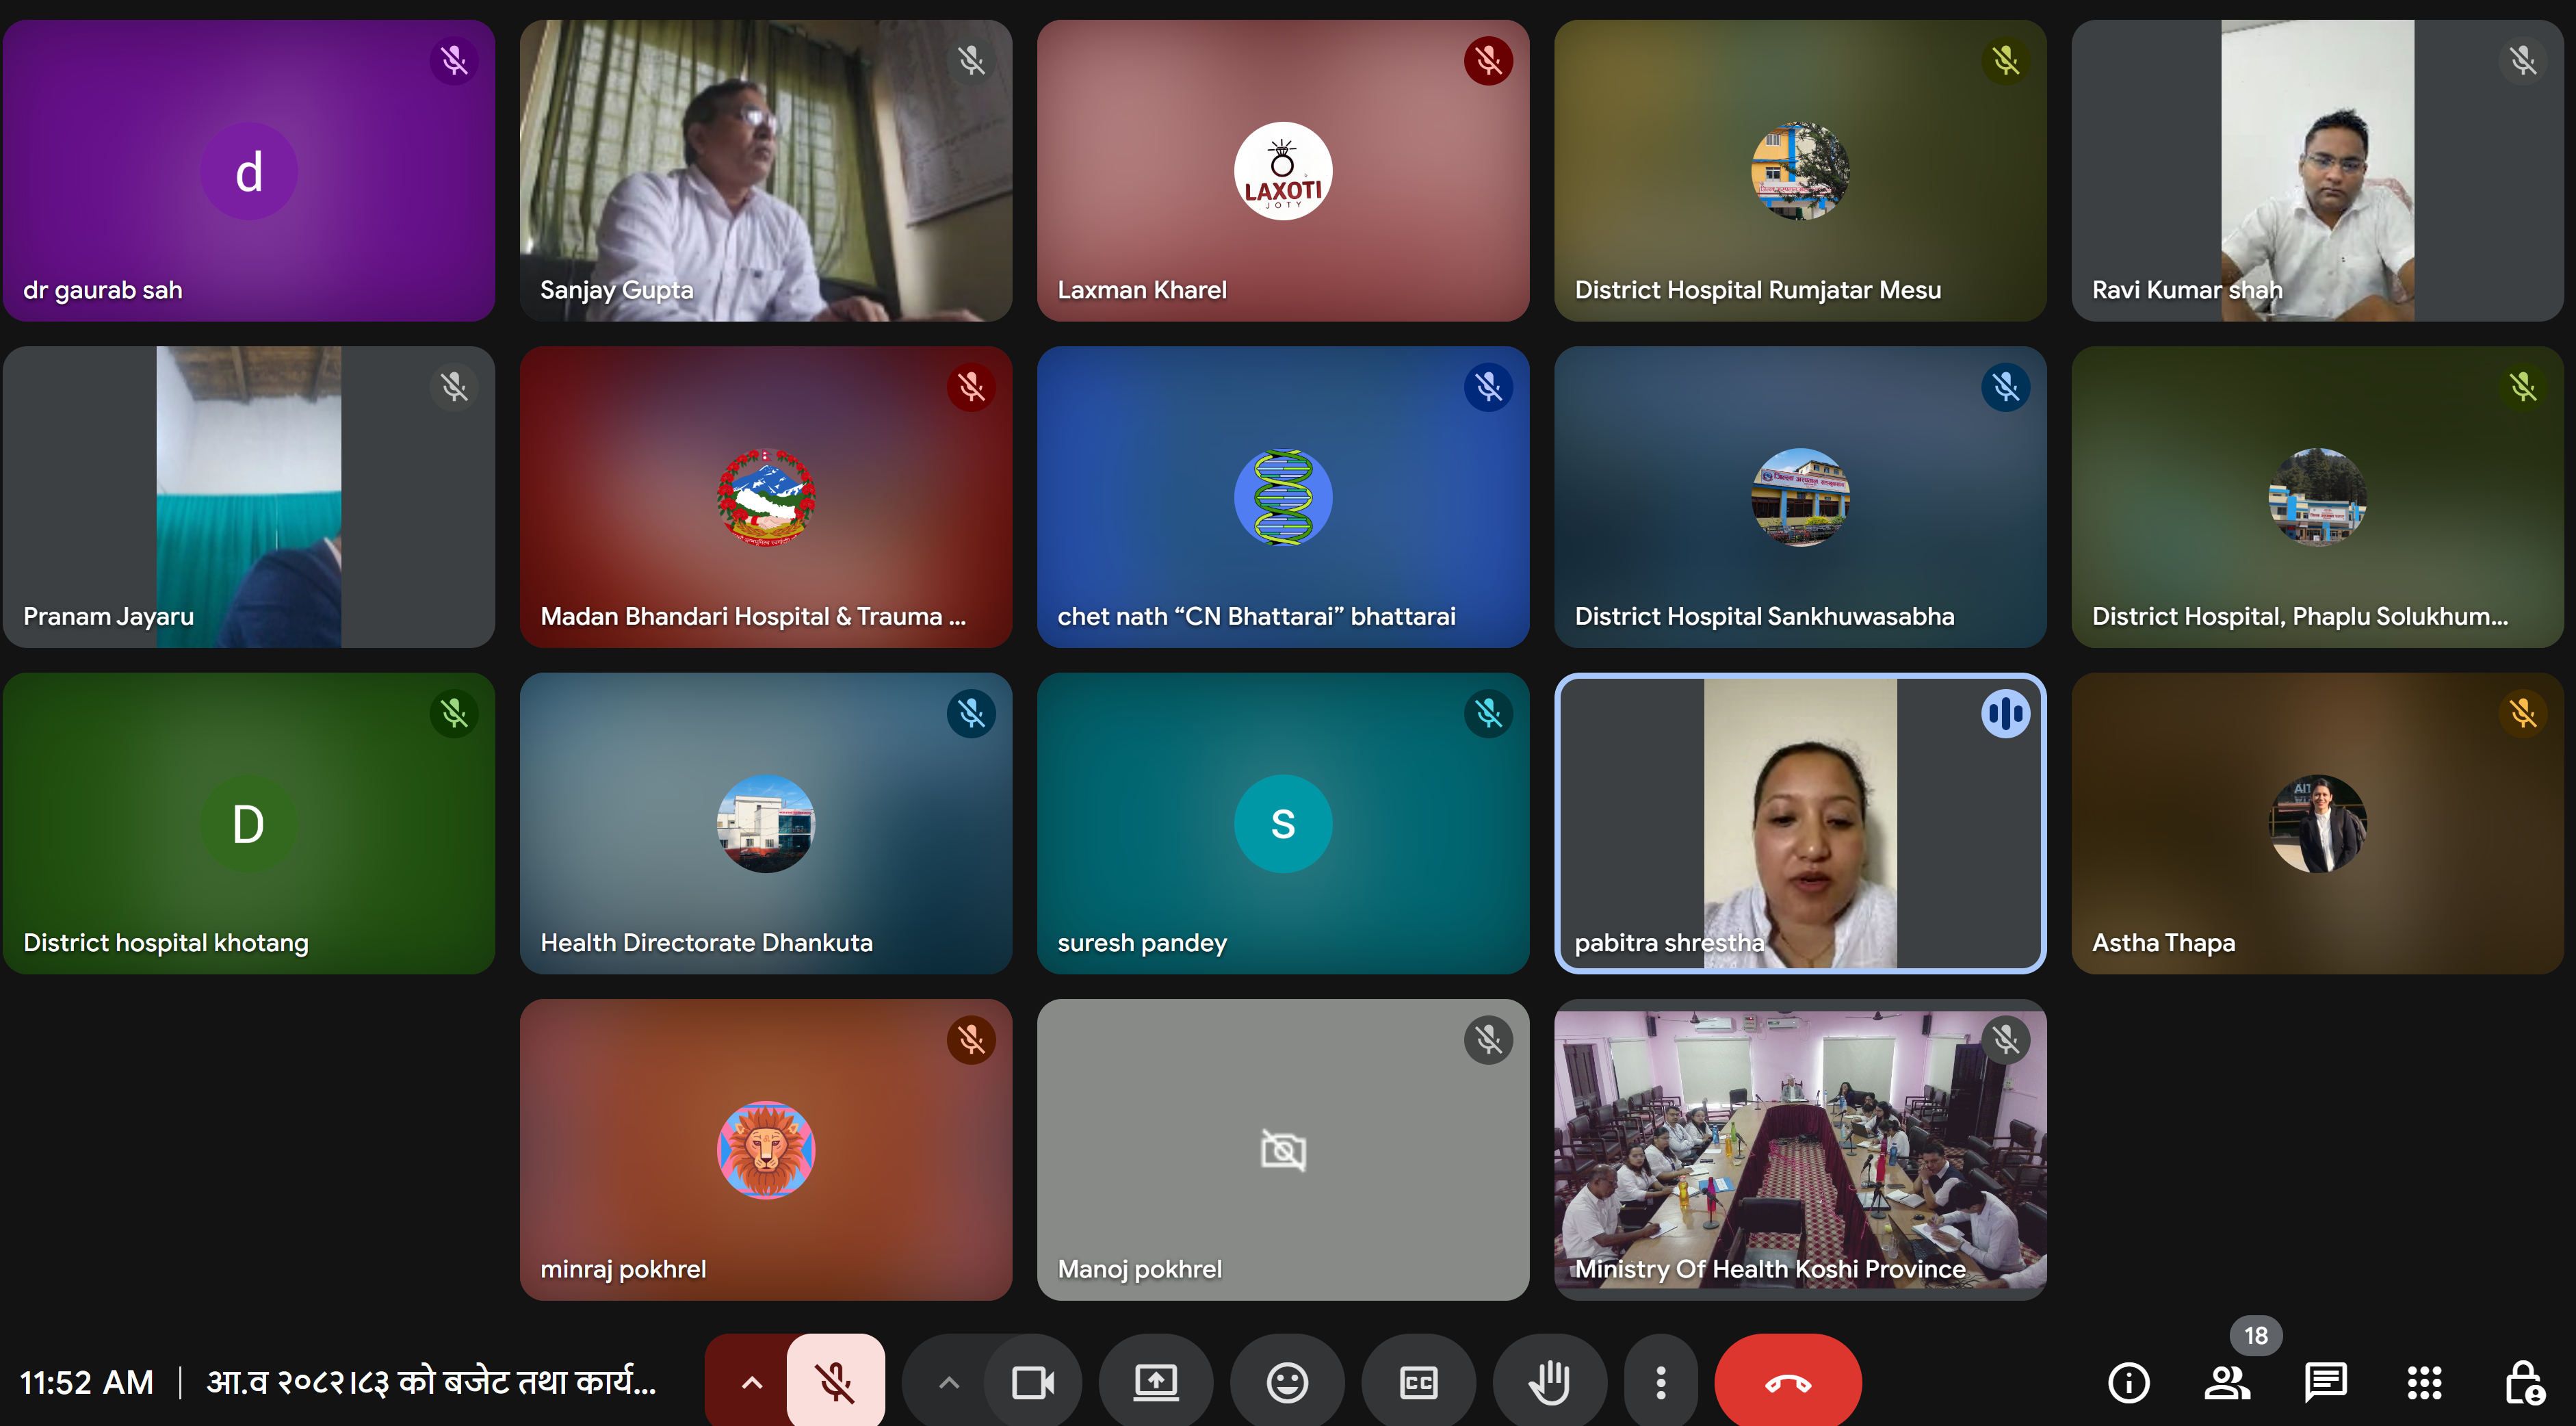This screenshot has height=1426, width=2576.
Task: Show the participants list panel
Action: tap(2226, 1383)
